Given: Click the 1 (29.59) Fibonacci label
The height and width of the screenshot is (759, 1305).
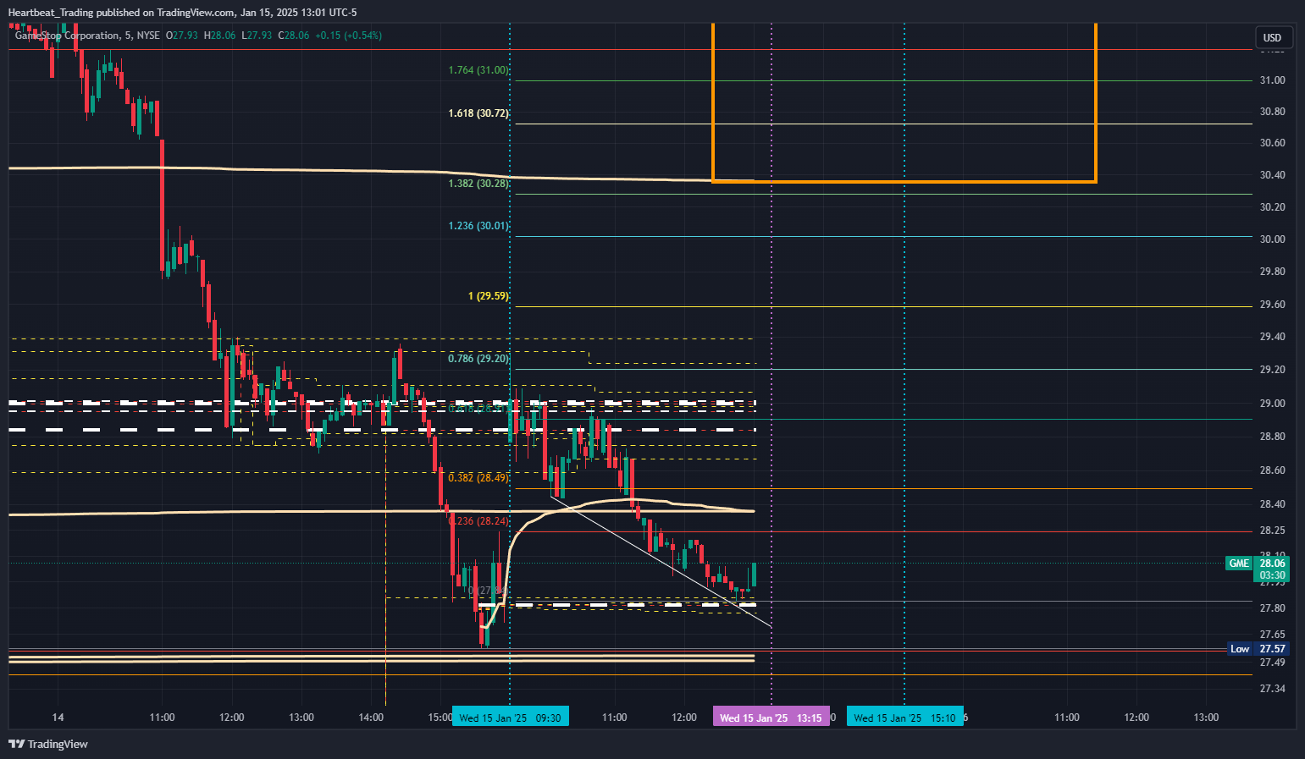Looking at the screenshot, I should [489, 296].
